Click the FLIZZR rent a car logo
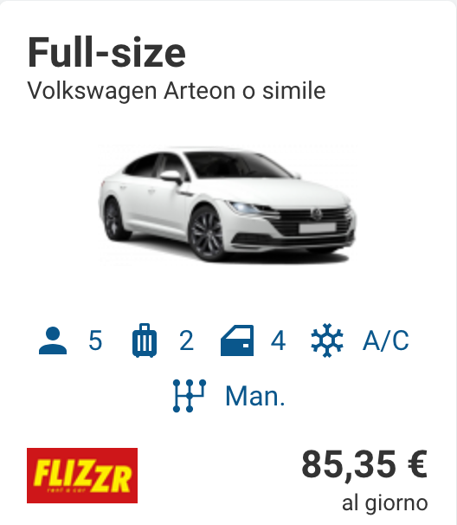 [x=82, y=476]
